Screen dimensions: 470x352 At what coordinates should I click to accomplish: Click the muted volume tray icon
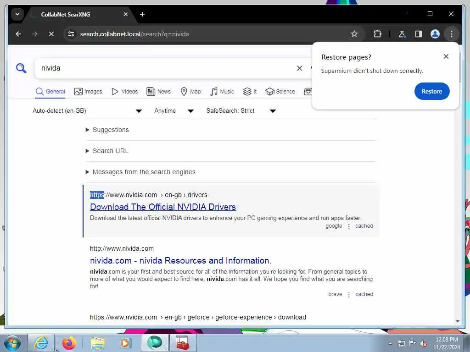[424, 344]
